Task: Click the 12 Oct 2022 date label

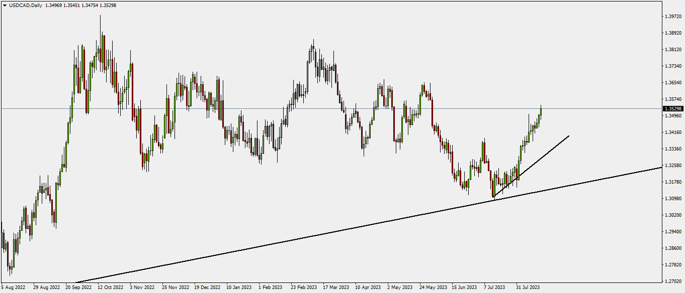Action: (x=111, y=288)
